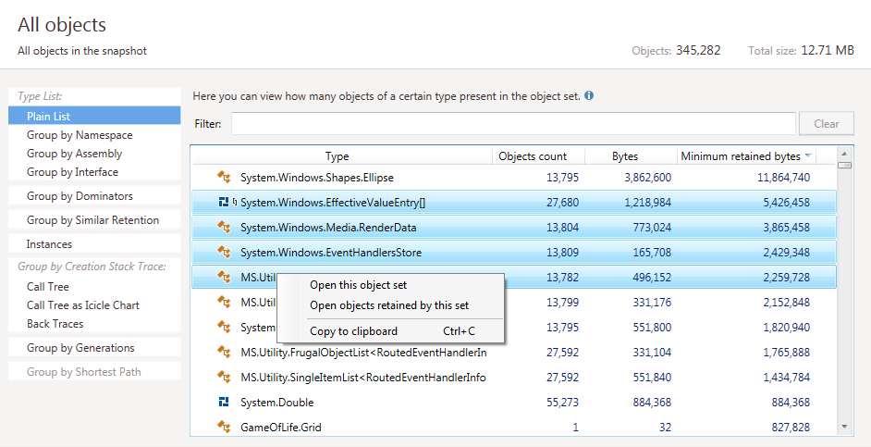The width and height of the screenshot is (871, 447).
Task: Sort by Minimum retained bytes column arrow
Action: click(808, 155)
